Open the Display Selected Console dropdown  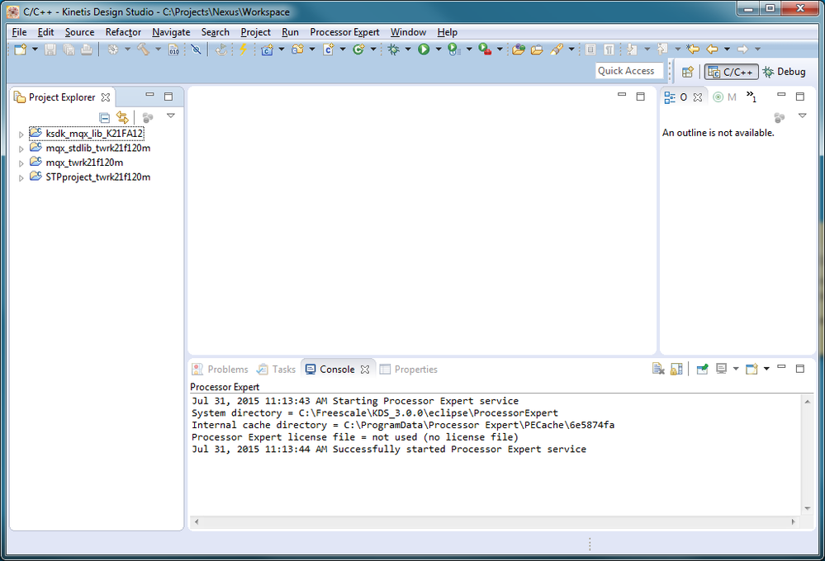tap(736, 369)
